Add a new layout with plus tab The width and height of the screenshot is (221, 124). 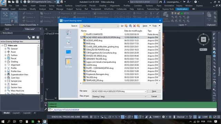(35, 113)
